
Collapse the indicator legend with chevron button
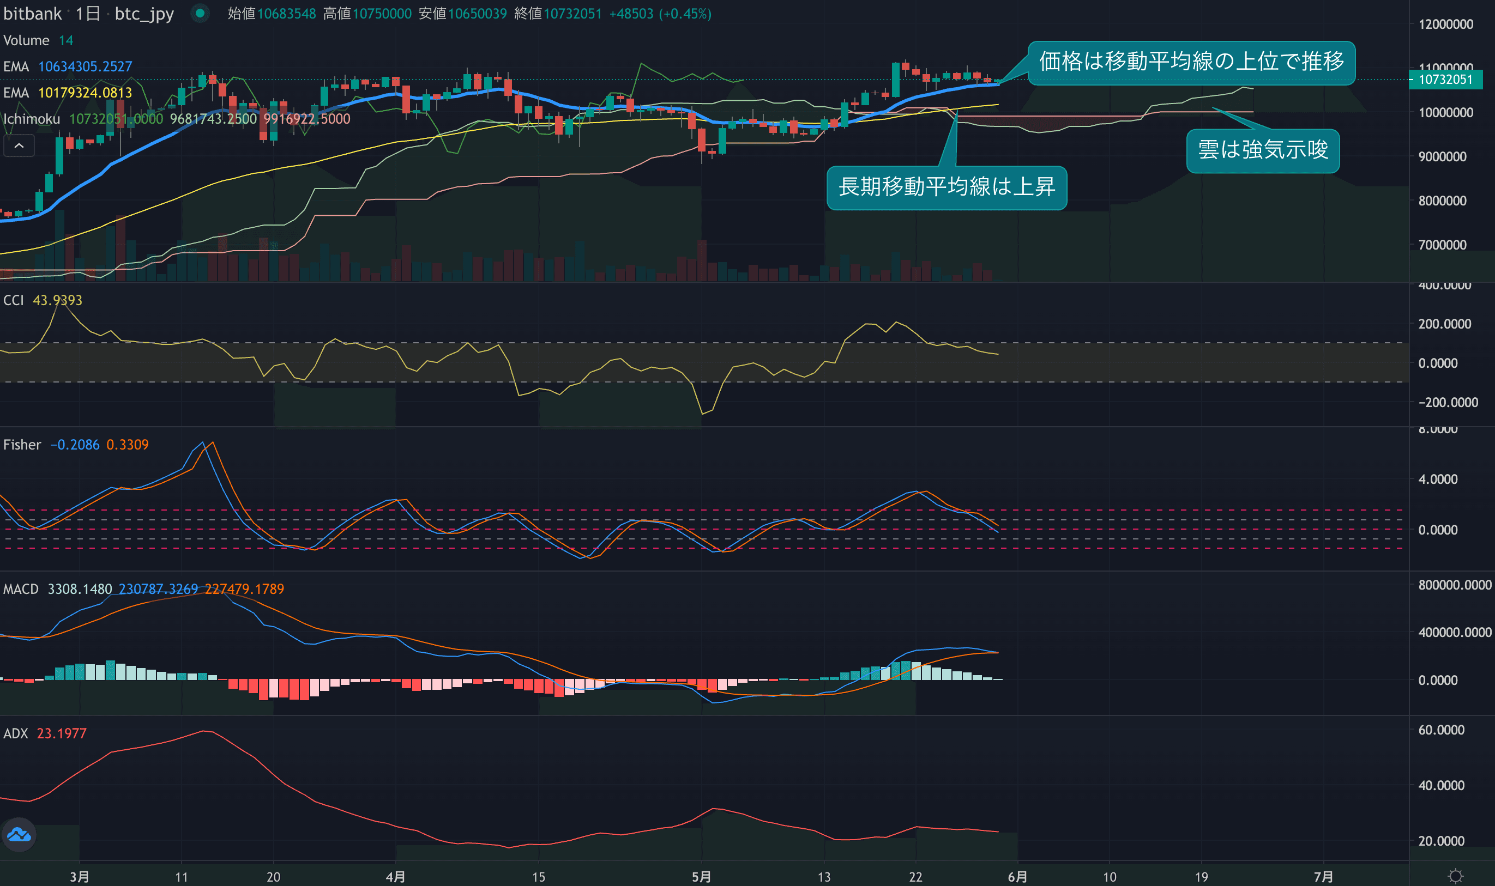point(19,145)
